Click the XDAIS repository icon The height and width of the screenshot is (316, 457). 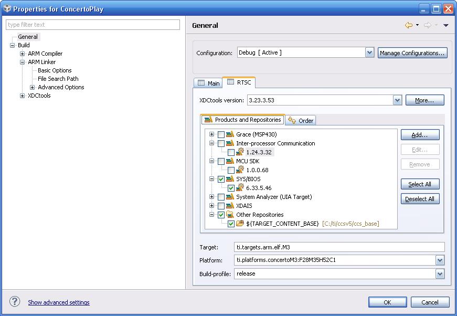(229, 205)
